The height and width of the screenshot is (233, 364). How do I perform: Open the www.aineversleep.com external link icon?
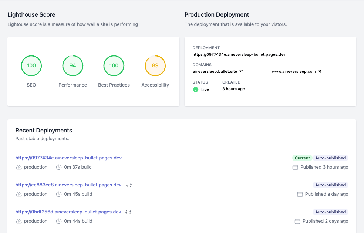click(320, 71)
